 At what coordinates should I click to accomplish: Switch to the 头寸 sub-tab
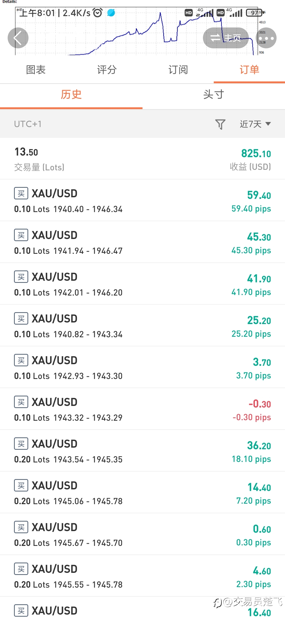click(214, 95)
